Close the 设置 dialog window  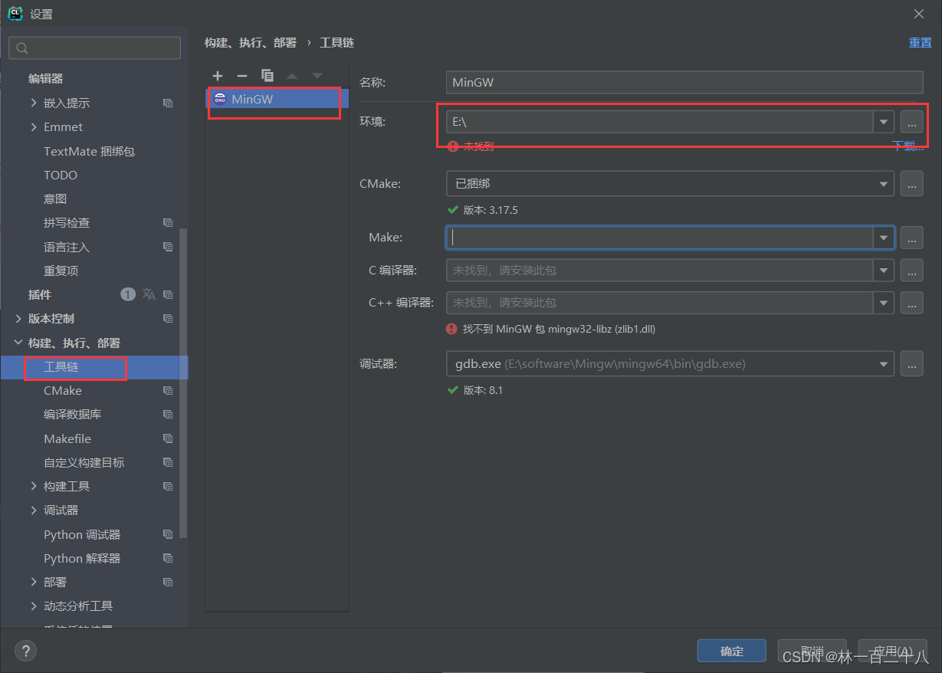920,14
